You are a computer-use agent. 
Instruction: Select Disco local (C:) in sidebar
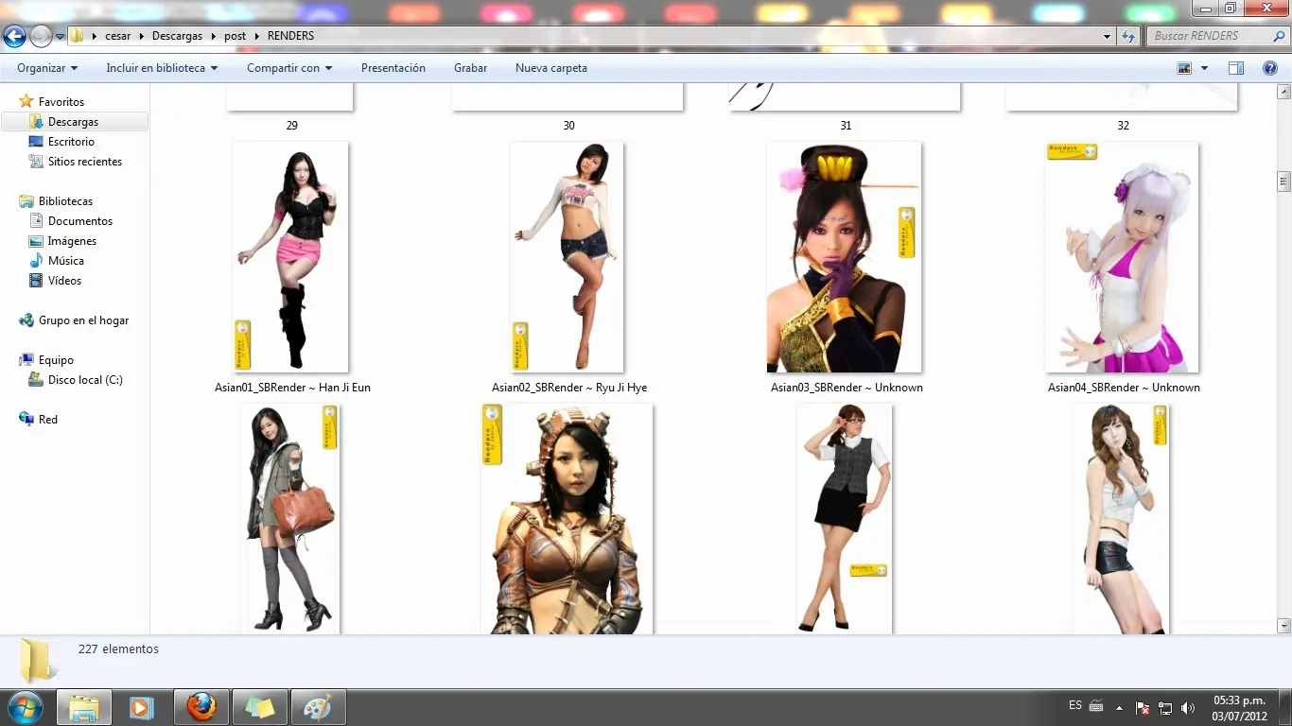(x=85, y=380)
